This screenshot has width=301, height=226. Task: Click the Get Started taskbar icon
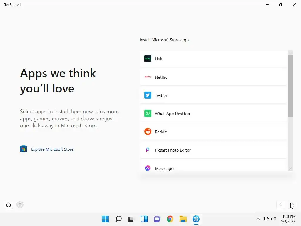196,219
